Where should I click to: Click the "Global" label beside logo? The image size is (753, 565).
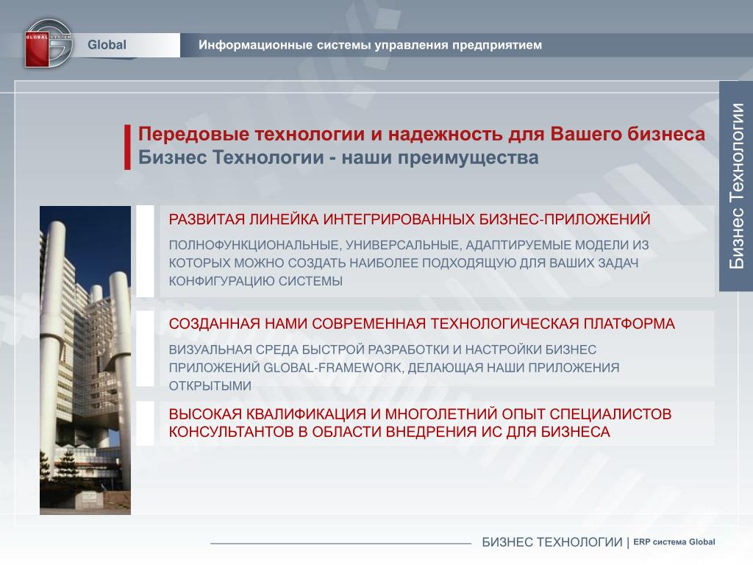107,45
